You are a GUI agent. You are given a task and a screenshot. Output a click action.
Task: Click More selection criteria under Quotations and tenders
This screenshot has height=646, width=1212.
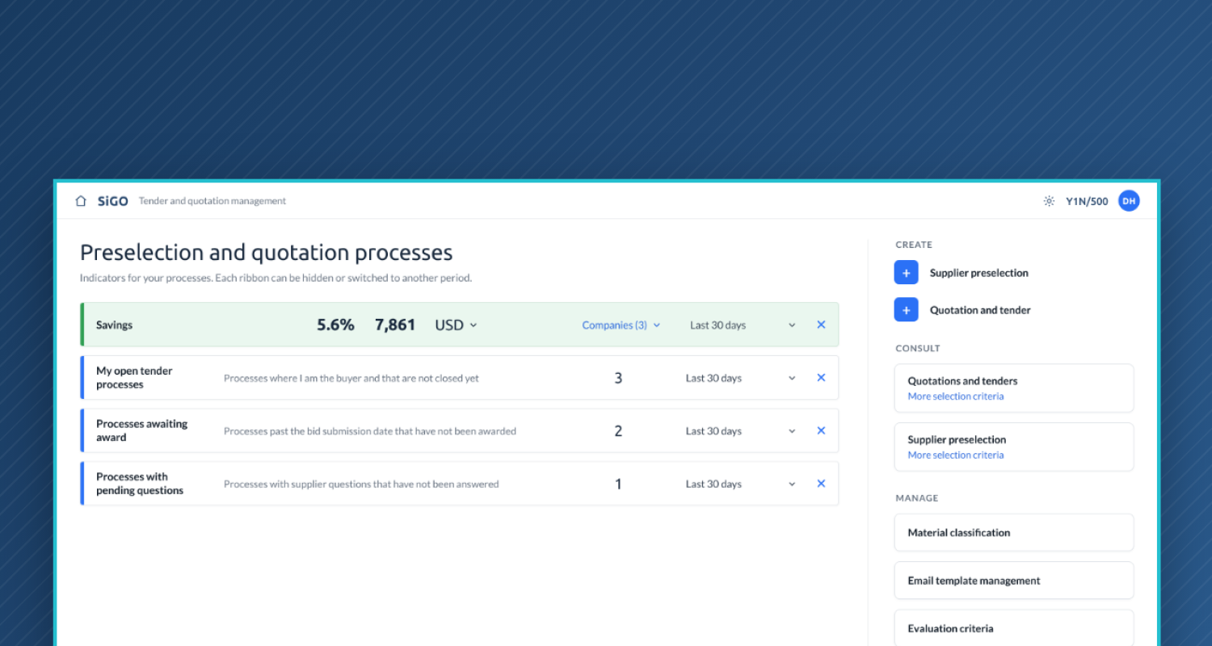tap(956, 396)
